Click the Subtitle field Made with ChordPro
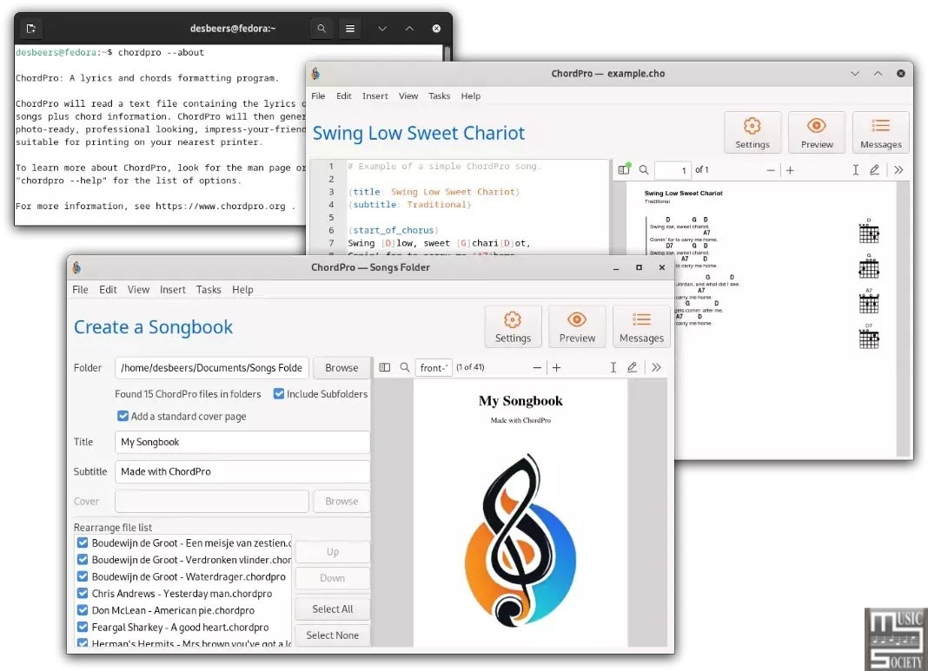The image size is (928, 671). (242, 471)
